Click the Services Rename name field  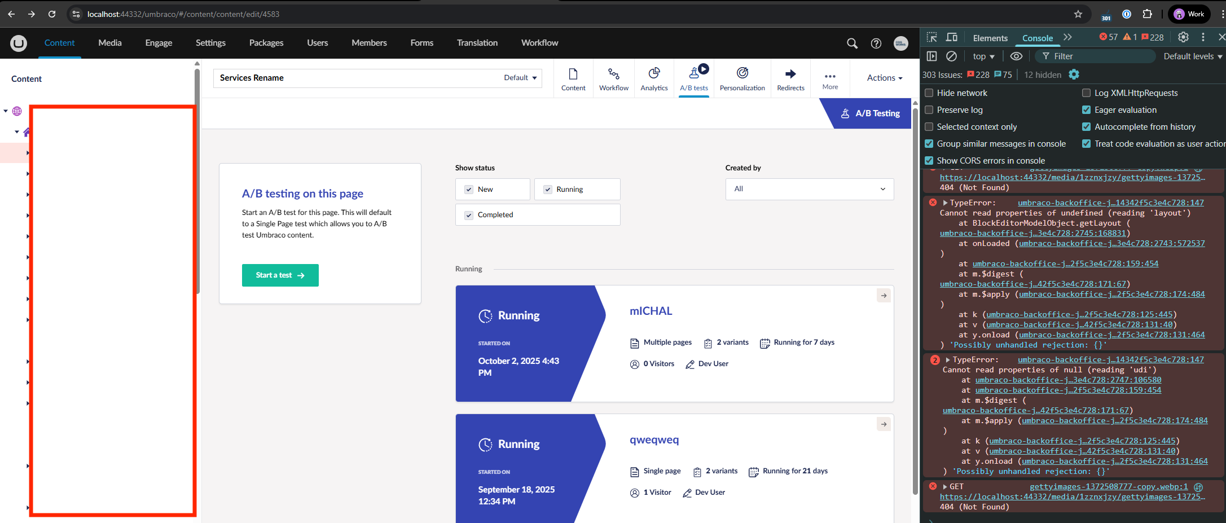[355, 78]
